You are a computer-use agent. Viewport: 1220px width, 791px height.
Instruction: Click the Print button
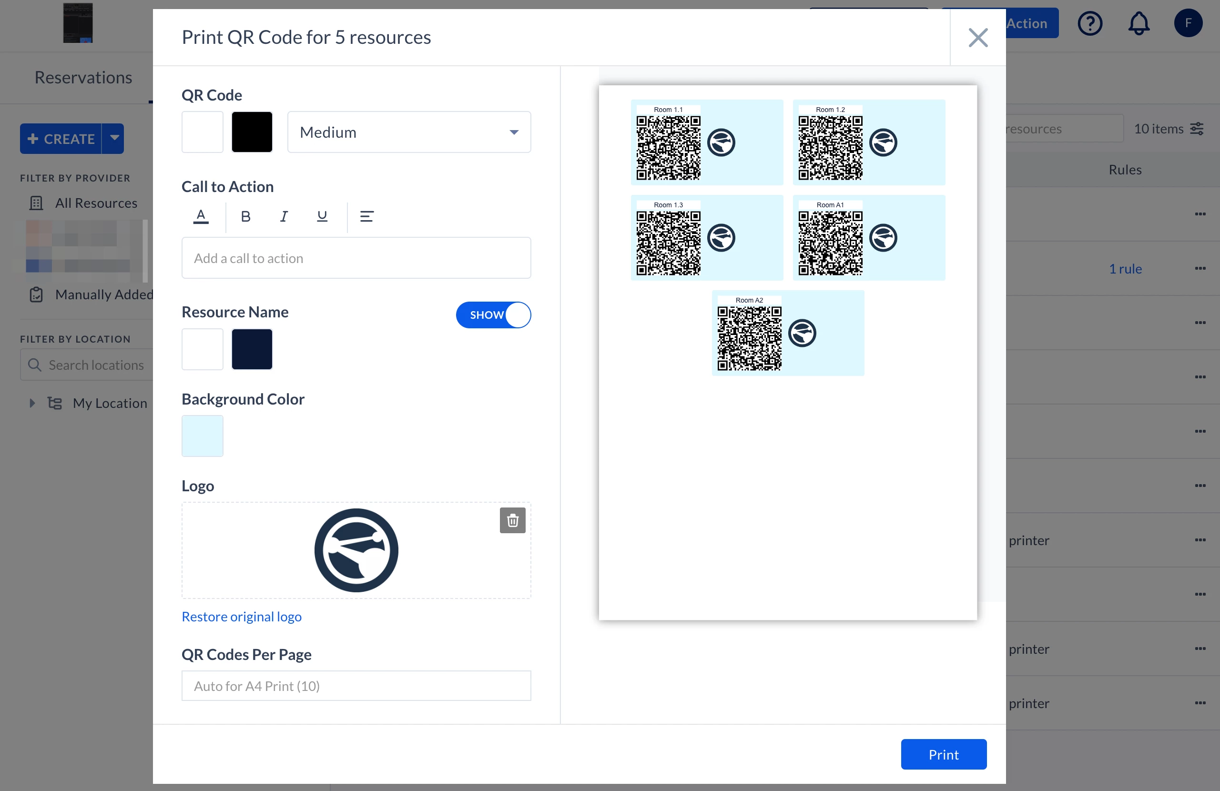(x=943, y=754)
